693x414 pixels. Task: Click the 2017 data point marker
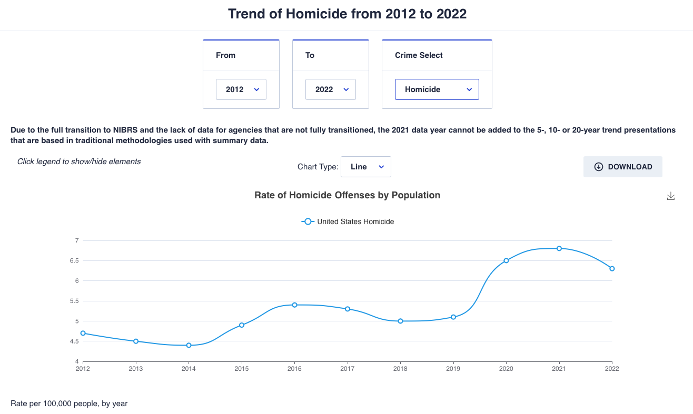[x=348, y=309]
